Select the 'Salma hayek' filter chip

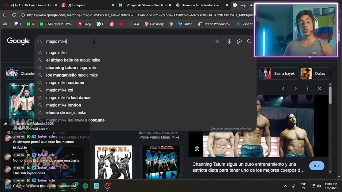(279, 74)
